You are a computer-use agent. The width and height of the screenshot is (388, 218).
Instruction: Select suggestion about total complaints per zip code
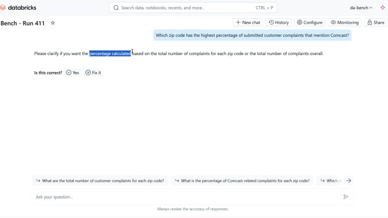pos(100,180)
